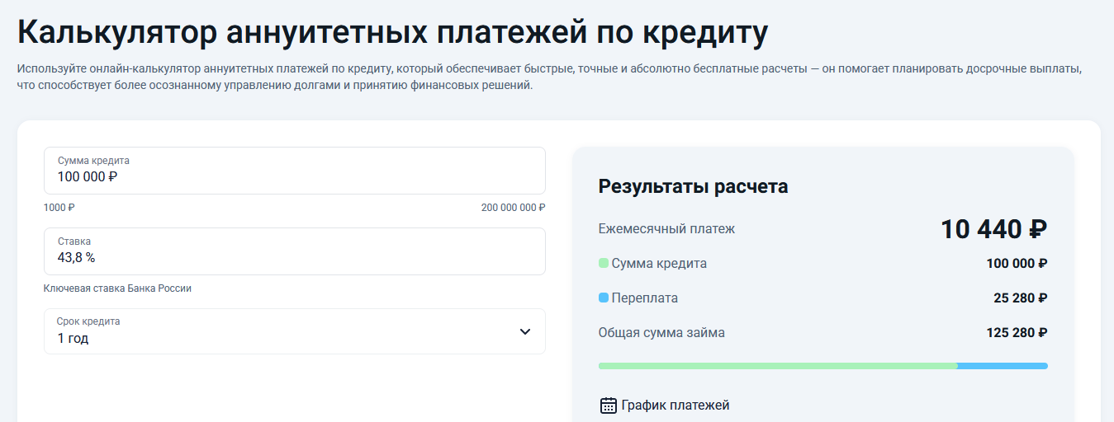This screenshot has width=1114, height=422.
Task: Open the Срок кредита field showing 1 год
Action: click(281, 331)
